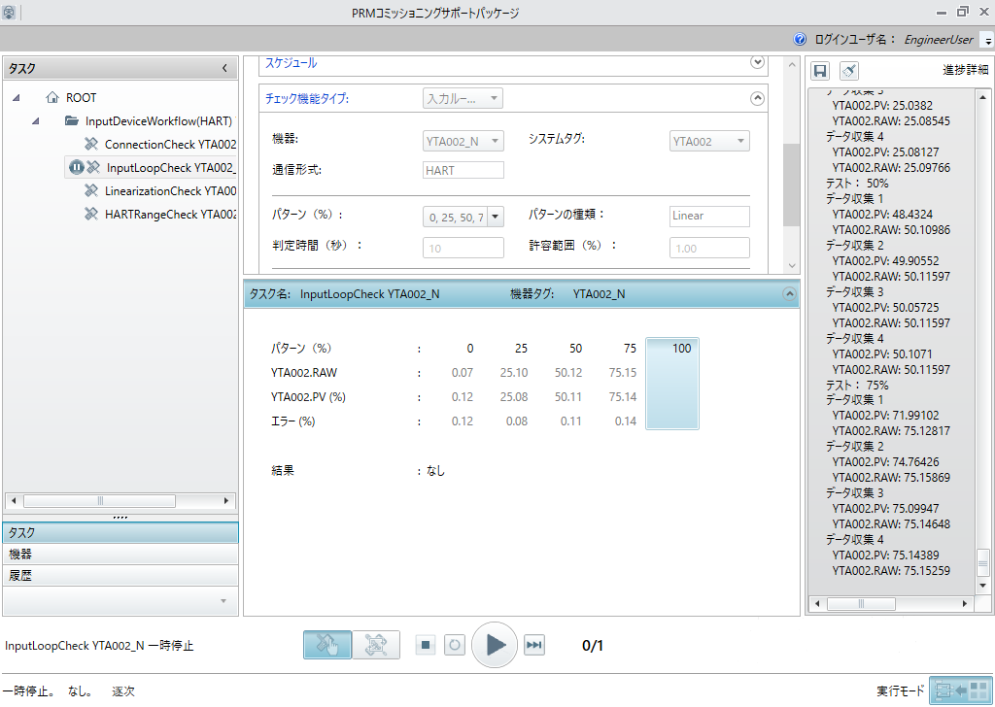Click the YTA002.RAW value 25.10

(513, 372)
